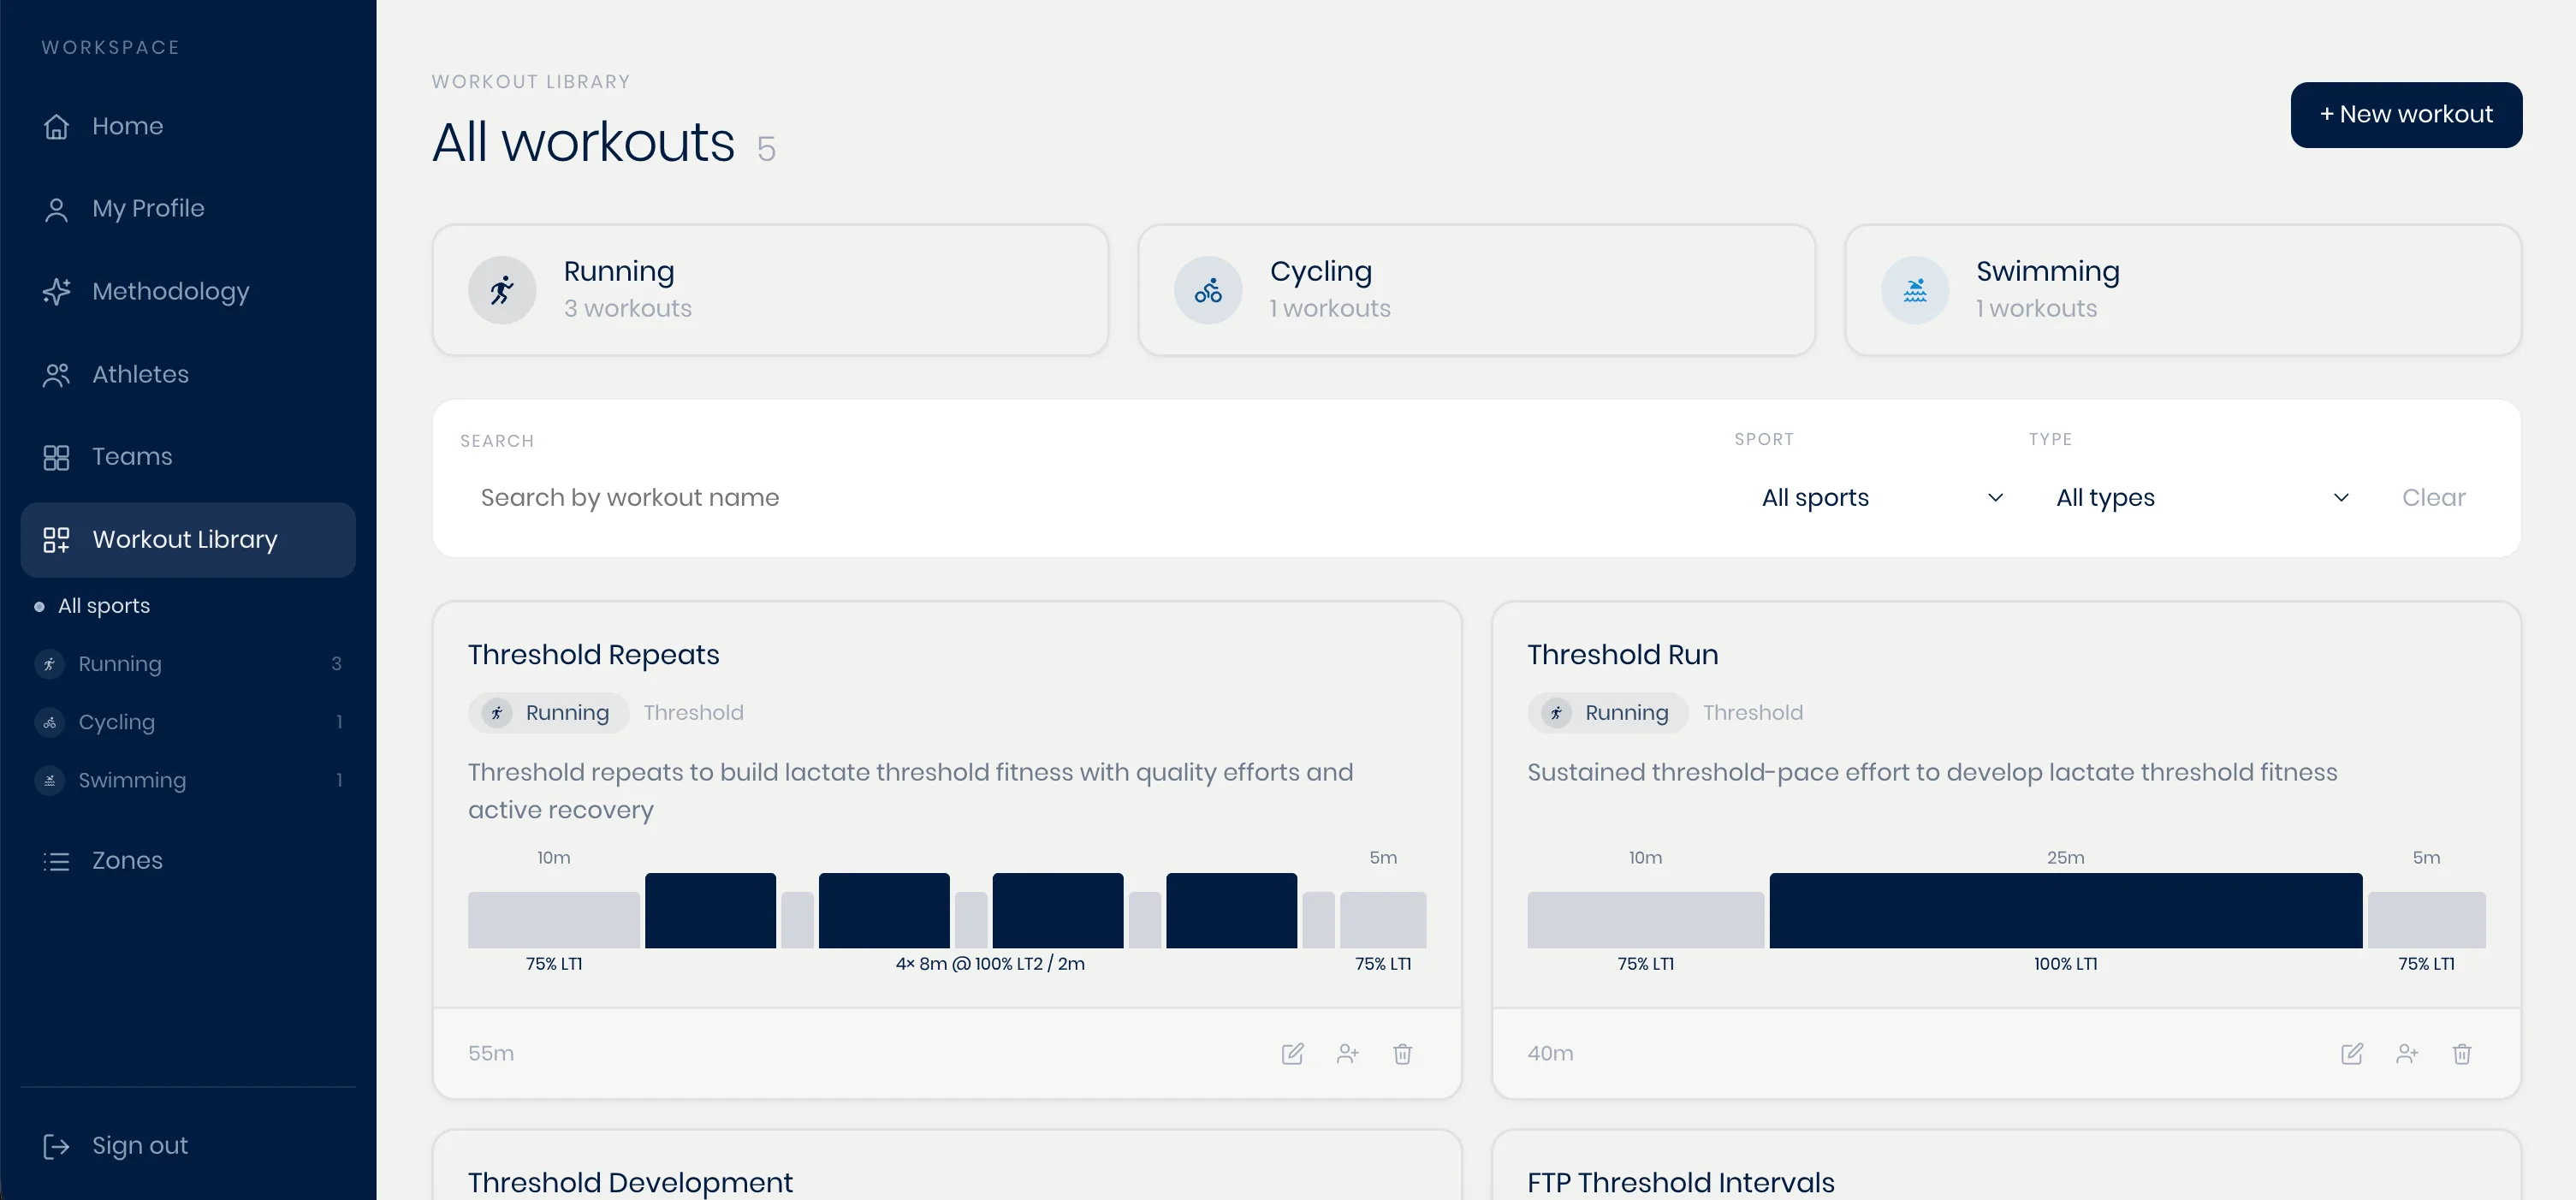The width and height of the screenshot is (2576, 1200).
Task: Expand Type filter using its chevron arrow
Action: 2341,498
